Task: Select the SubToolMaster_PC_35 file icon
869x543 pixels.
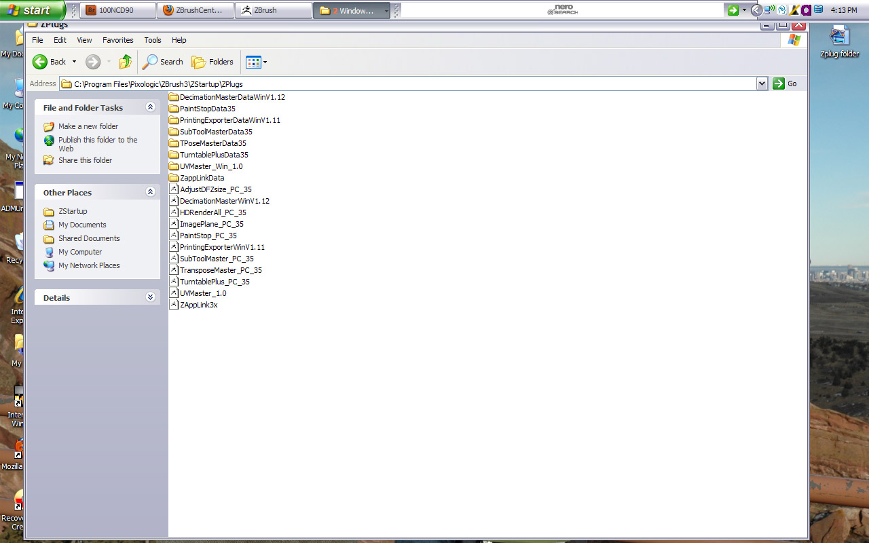Action: 174,259
